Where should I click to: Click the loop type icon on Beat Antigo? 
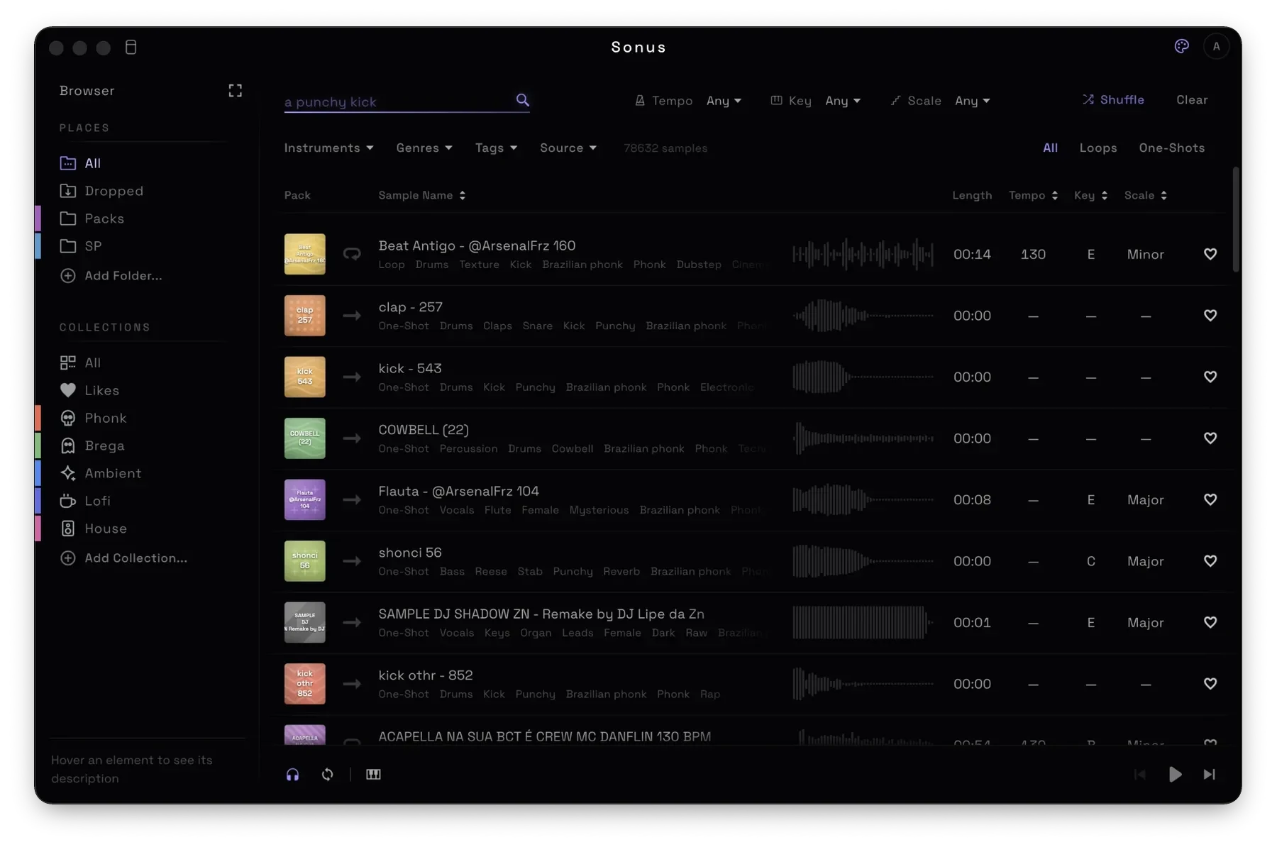tap(352, 254)
